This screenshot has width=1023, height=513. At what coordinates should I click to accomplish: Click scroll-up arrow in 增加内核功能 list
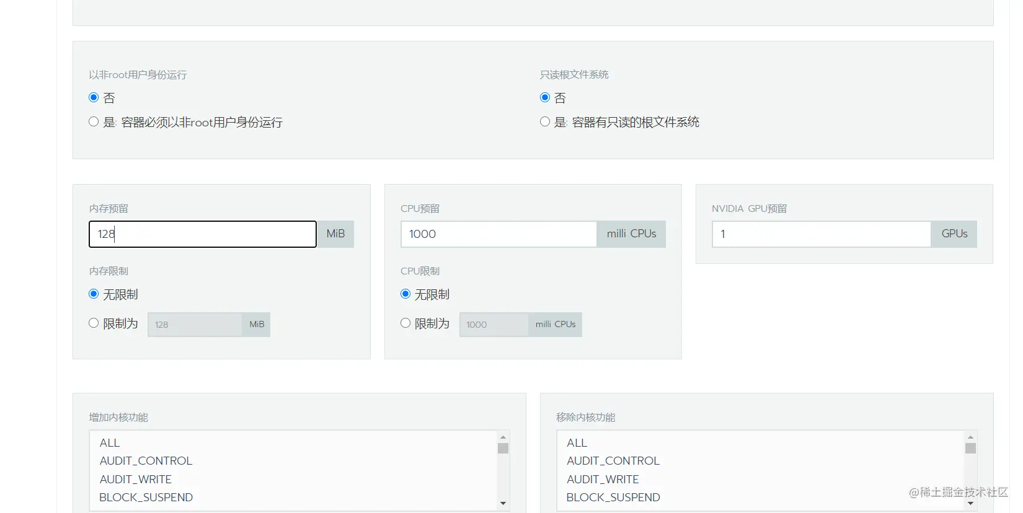[503, 437]
